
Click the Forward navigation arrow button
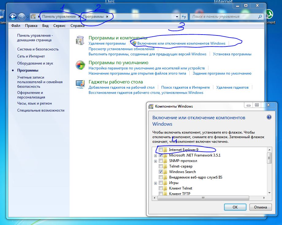coord(21,17)
